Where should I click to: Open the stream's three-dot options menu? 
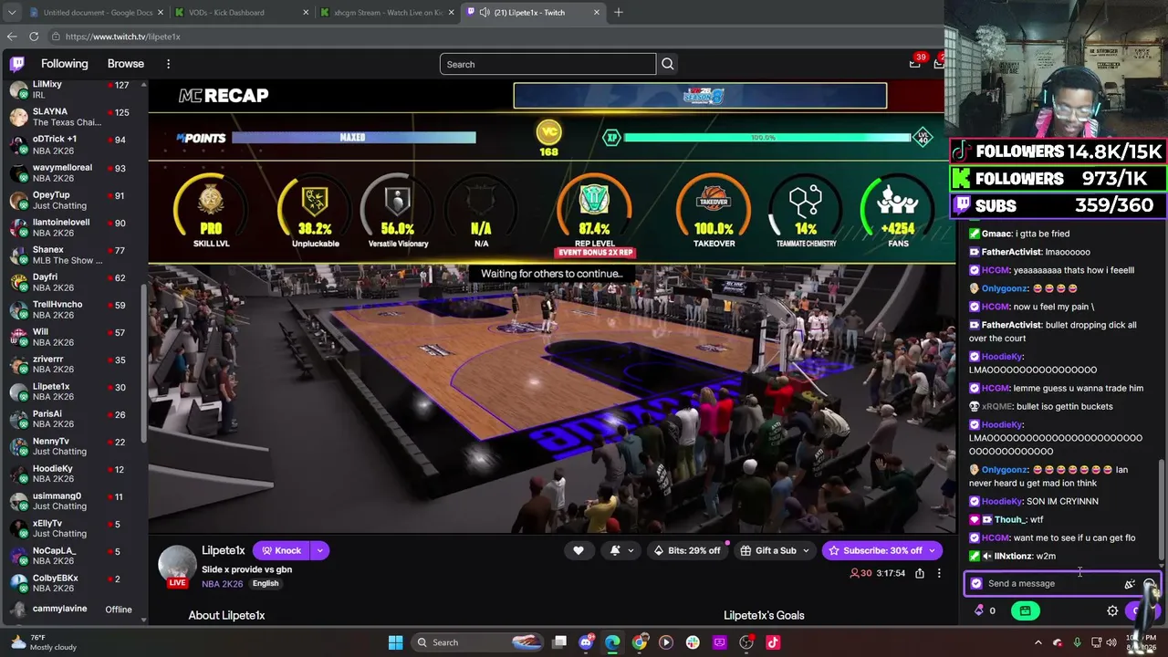point(939,573)
